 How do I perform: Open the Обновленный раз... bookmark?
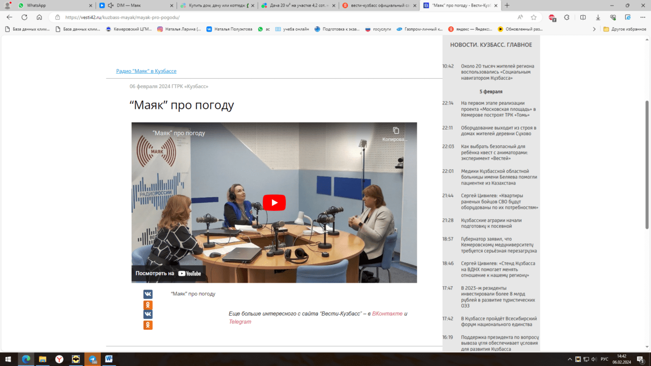[x=520, y=29]
